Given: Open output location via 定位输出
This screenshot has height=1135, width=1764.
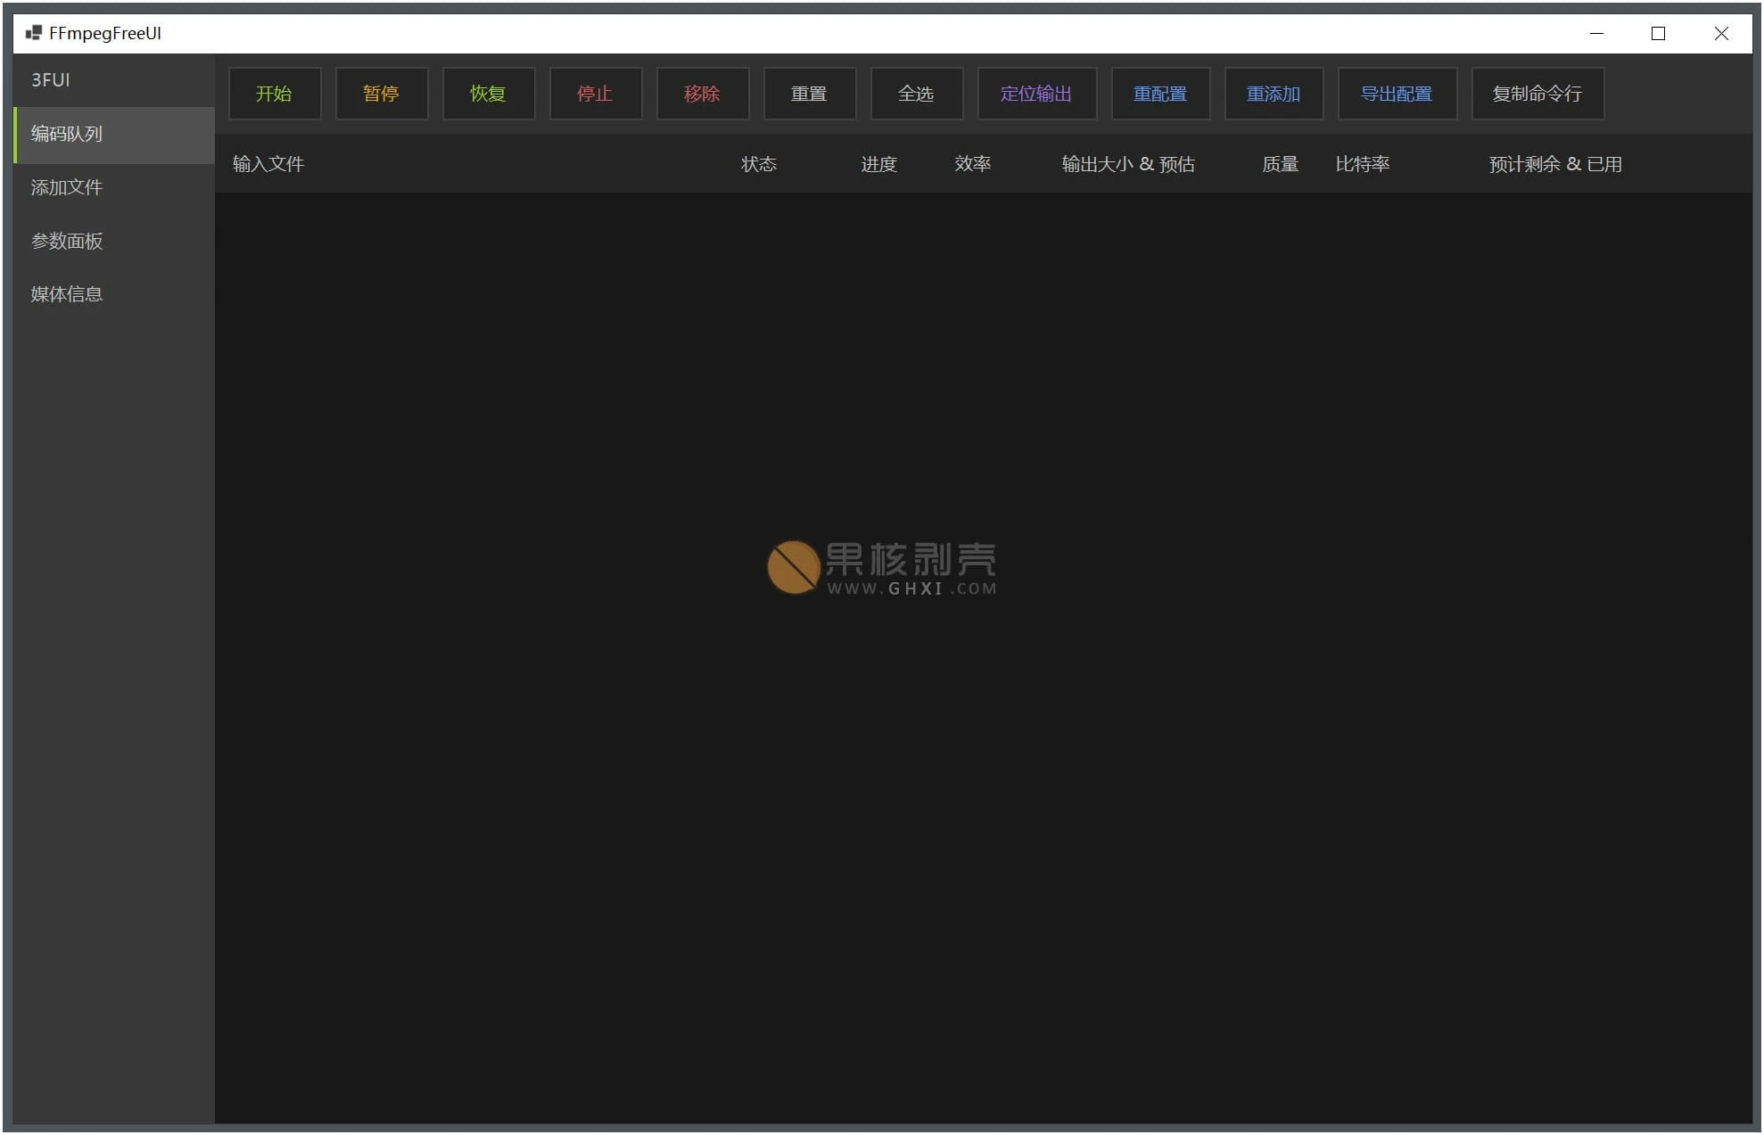Looking at the screenshot, I should (1036, 93).
